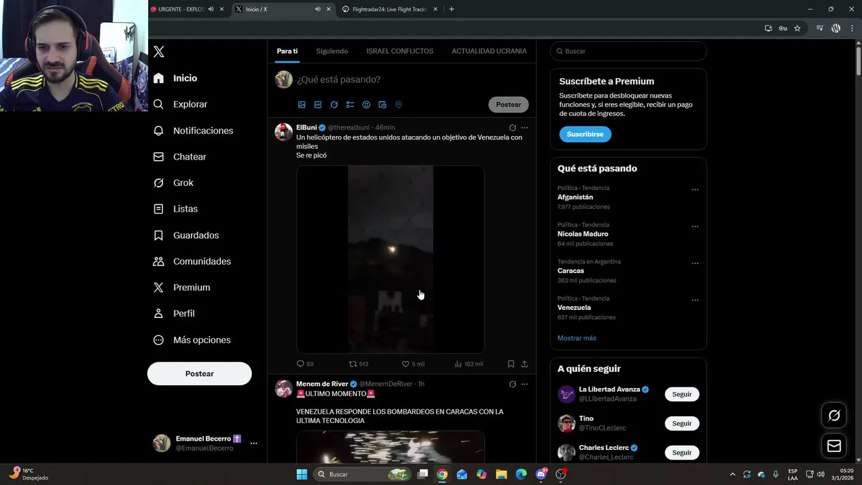Open Premium in sidebar
This screenshot has height=485, width=862.
point(181,288)
